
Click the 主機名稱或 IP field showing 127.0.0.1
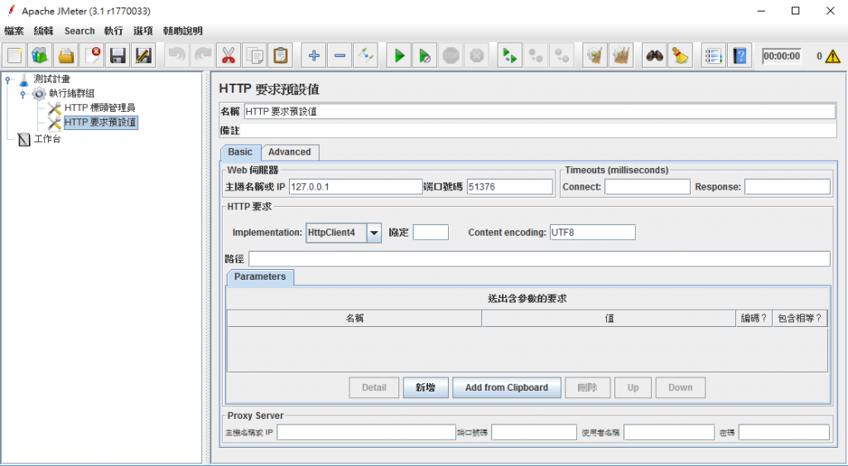point(356,187)
